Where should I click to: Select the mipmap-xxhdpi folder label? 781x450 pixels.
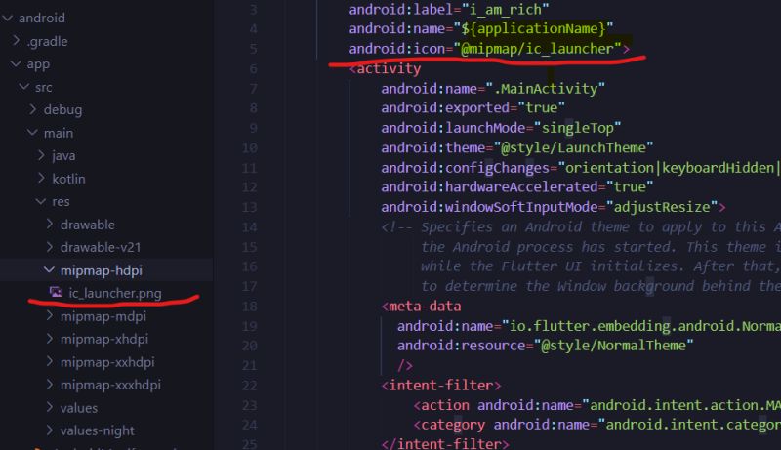pos(107,362)
